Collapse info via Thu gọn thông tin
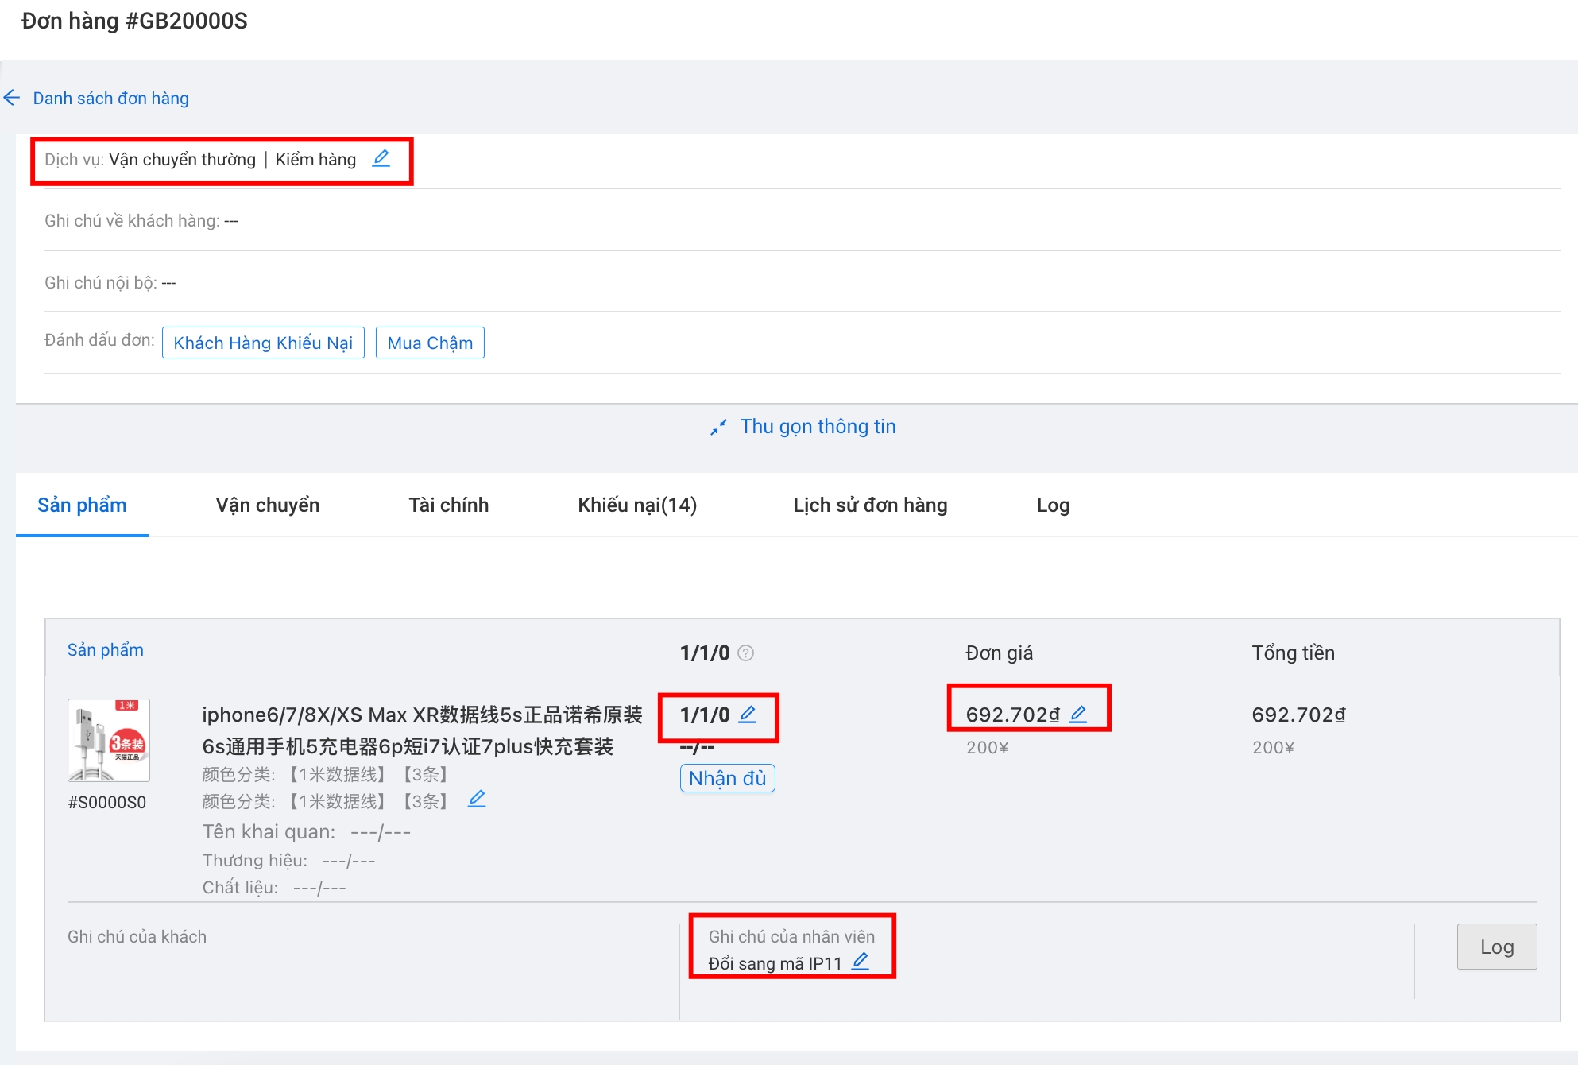Screen dimensions: 1578x1065 [x=818, y=427]
